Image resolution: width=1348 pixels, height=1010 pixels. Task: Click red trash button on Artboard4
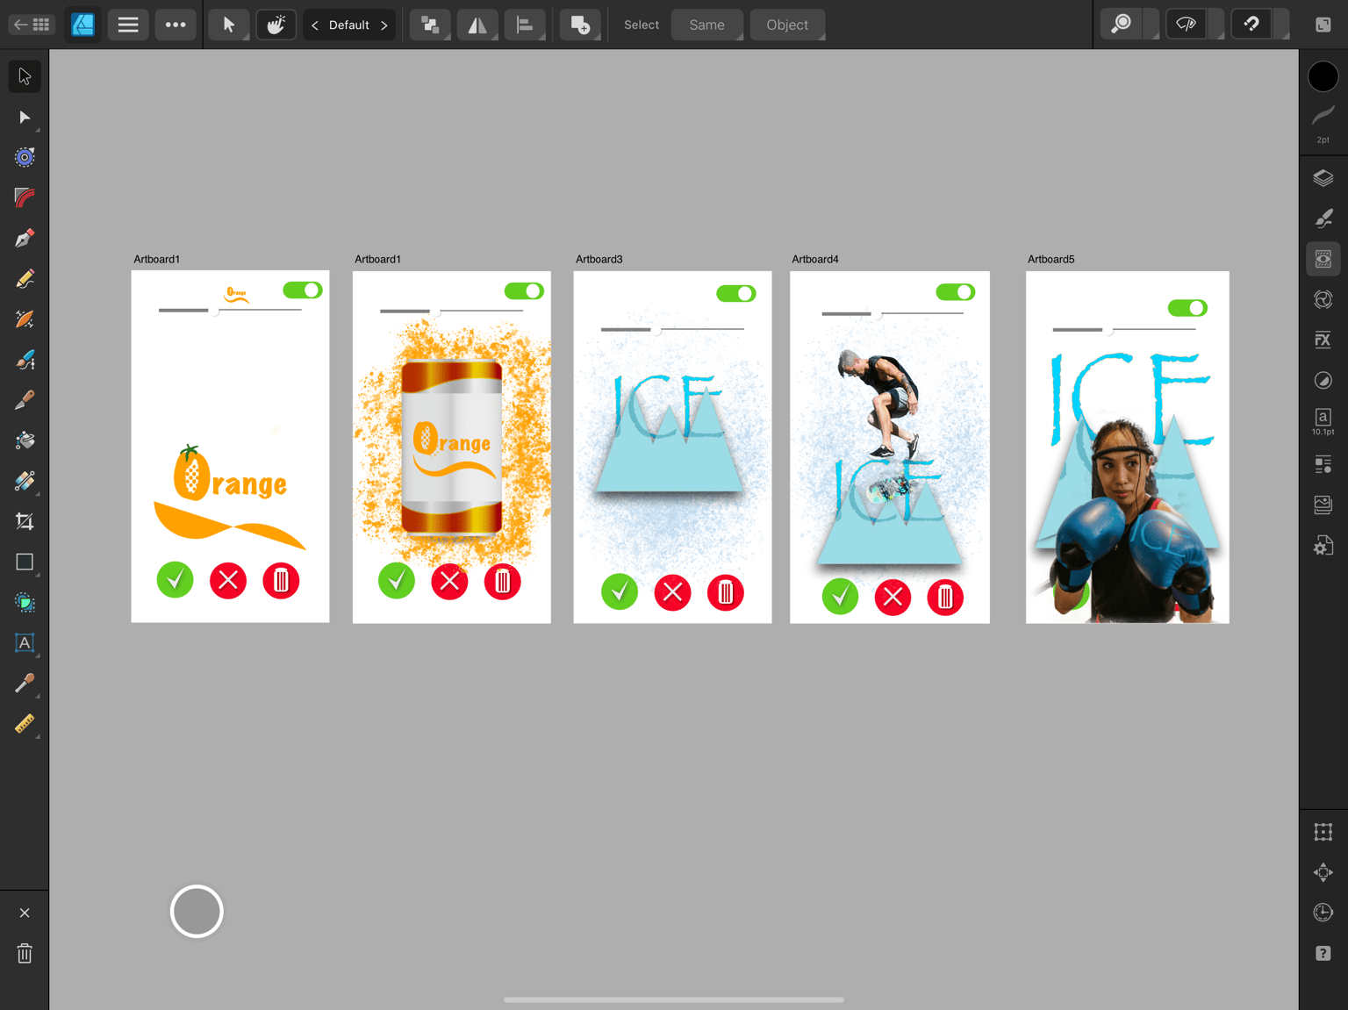click(x=945, y=598)
